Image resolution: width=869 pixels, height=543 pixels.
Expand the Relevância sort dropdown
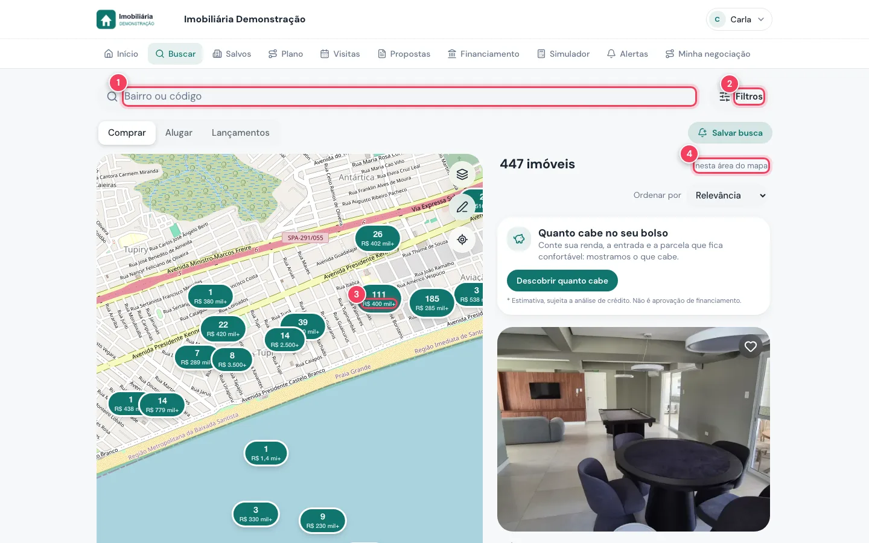[x=730, y=195]
